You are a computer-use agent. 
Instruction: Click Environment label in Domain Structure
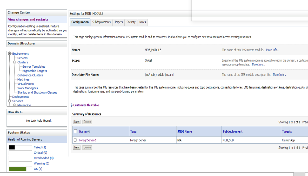click(x=21, y=54)
